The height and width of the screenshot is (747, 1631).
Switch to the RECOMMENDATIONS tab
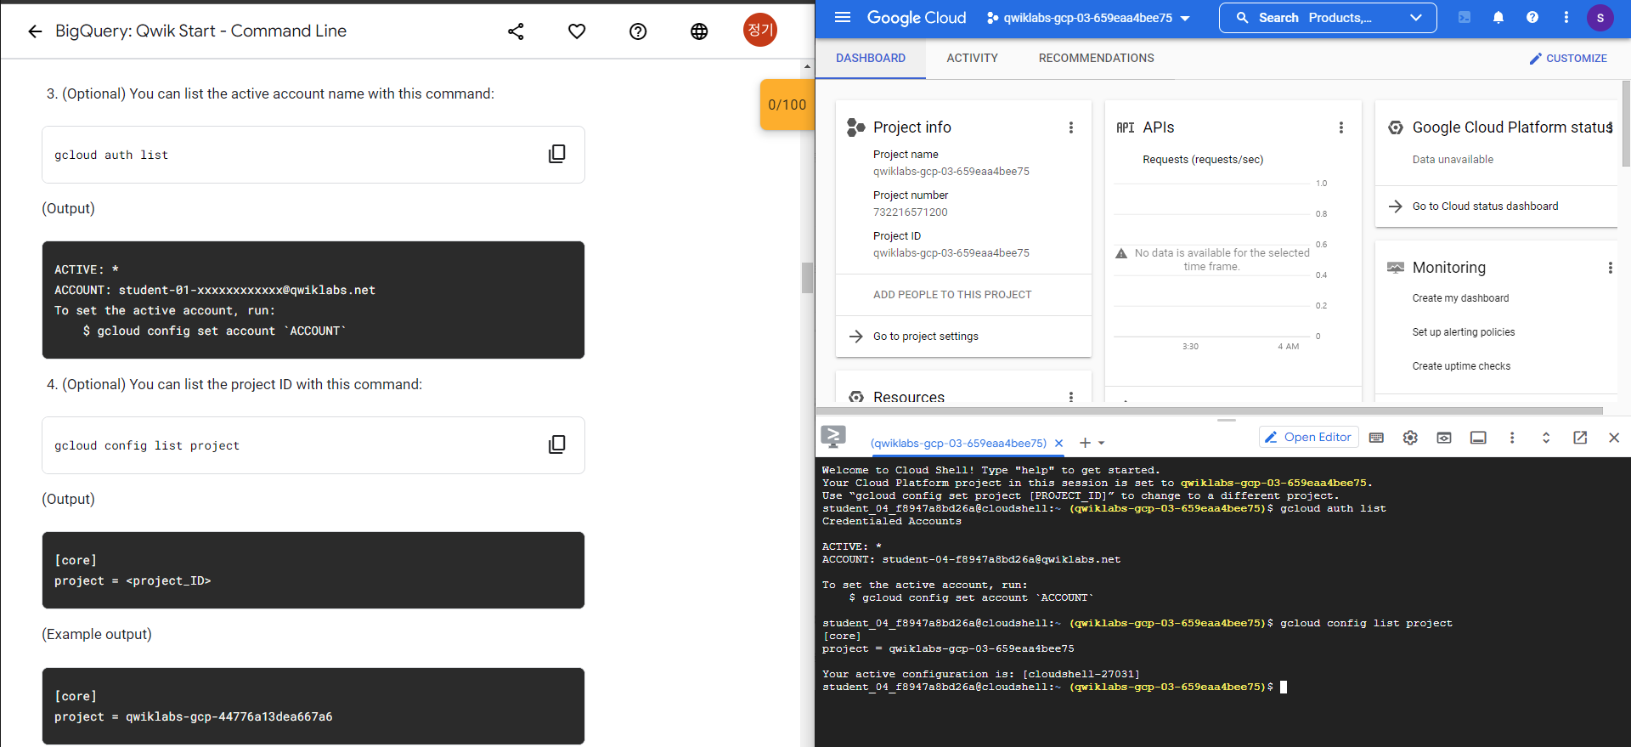(x=1097, y=58)
